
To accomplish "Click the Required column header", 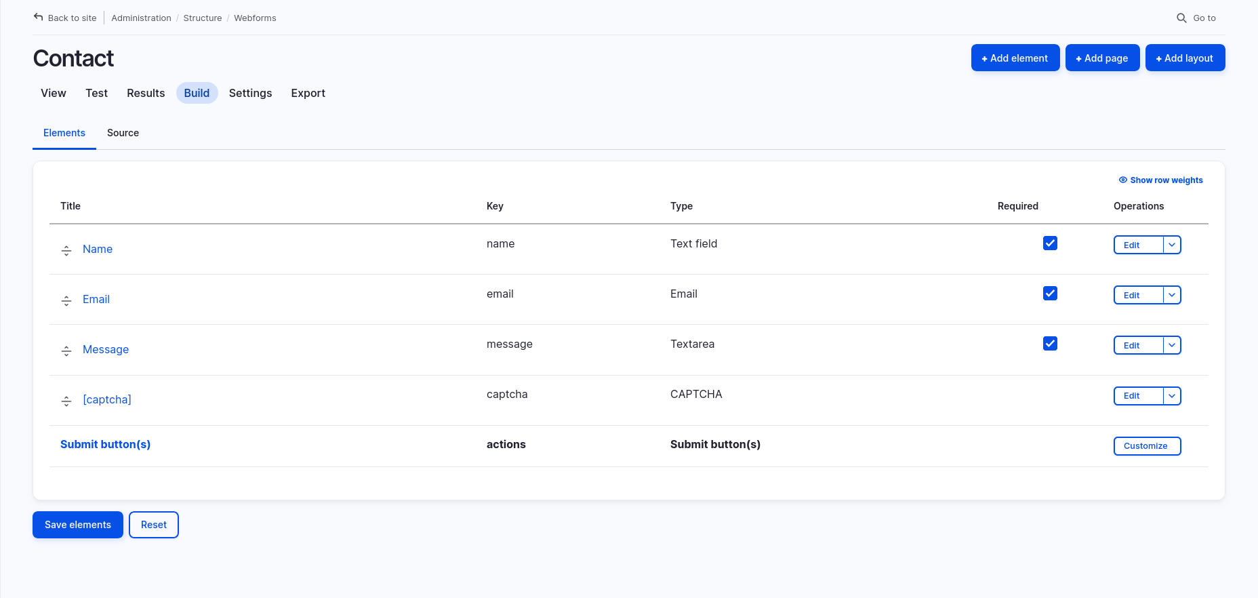I will pyautogui.click(x=1017, y=206).
